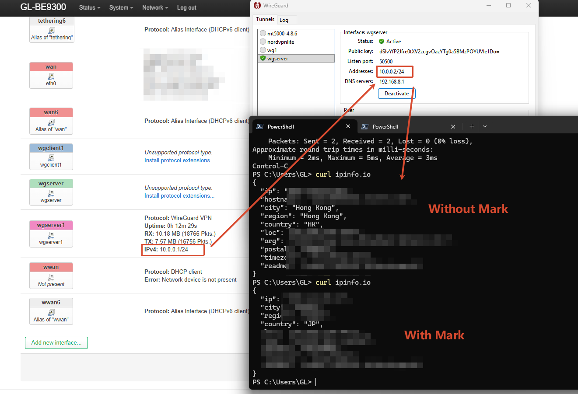Screen dimensions: 578x394
Task: Click the wgserver interface device icon
Action: tap(51, 193)
